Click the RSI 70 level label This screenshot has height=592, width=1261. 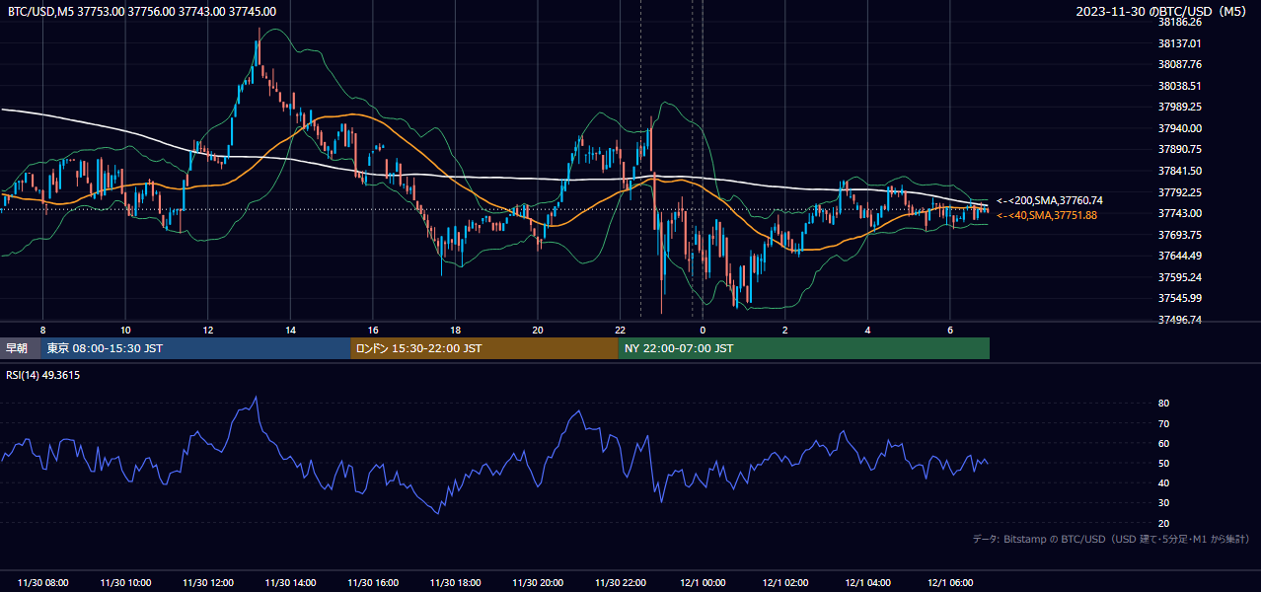pyautogui.click(x=1164, y=423)
